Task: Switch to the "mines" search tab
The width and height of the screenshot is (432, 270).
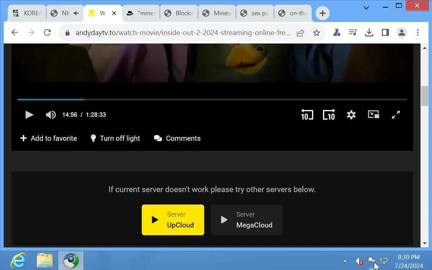Action: click(x=141, y=13)
